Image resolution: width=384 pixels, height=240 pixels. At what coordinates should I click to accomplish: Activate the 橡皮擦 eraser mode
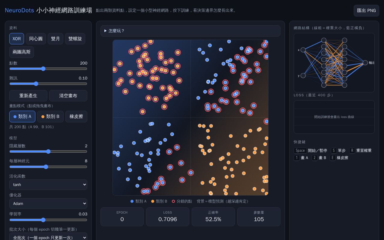tap(76, 117)
